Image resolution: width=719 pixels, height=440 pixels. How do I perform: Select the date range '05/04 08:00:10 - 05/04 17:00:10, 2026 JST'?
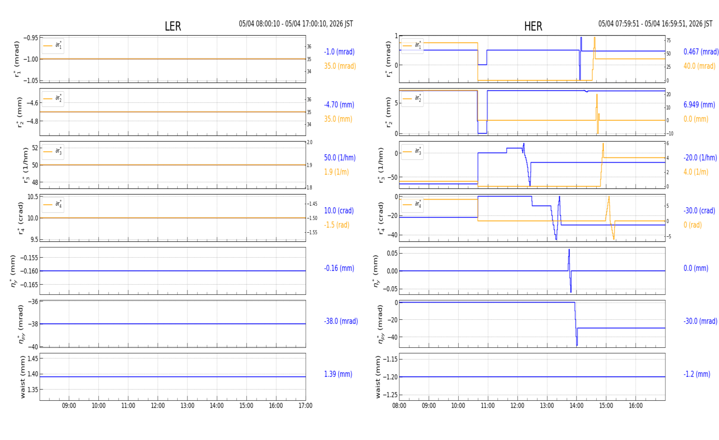pyautogui.click(x=296, y=24)
